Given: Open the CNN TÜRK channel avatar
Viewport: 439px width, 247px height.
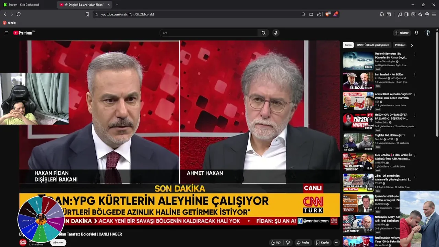Looking at the screenshot, I should (x=23, y=243).
